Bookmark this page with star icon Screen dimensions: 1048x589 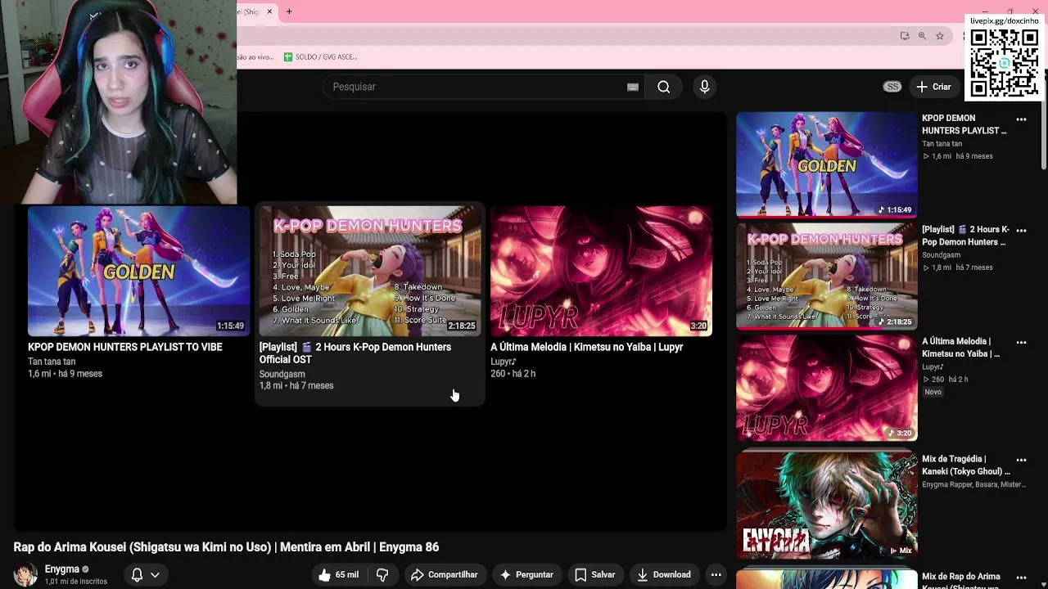(x=940, y=36)
